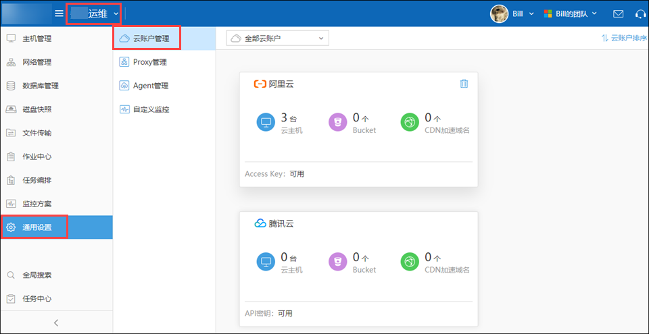Click the 阿里云 card title

(x=281, y=84)
